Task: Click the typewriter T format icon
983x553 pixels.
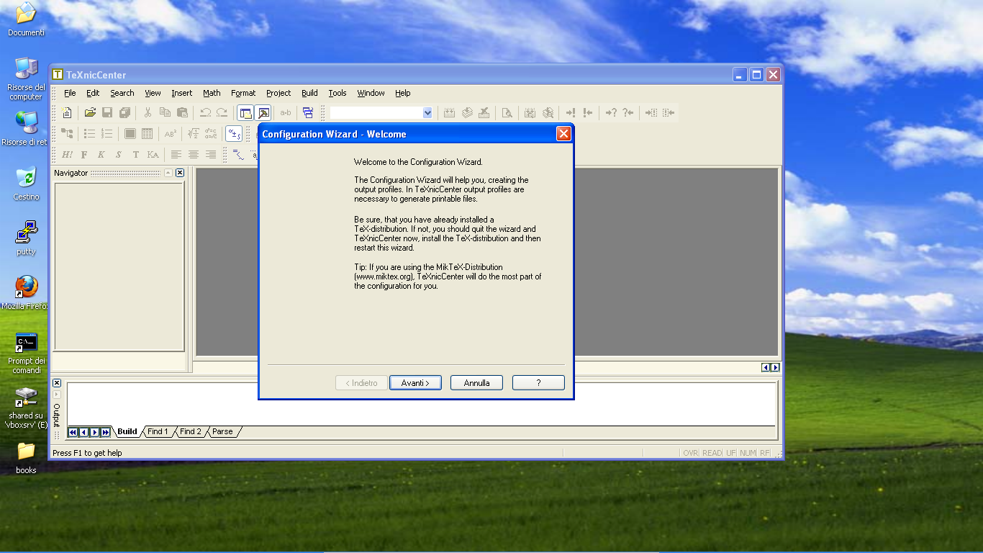Action: [x=136, y=154]
